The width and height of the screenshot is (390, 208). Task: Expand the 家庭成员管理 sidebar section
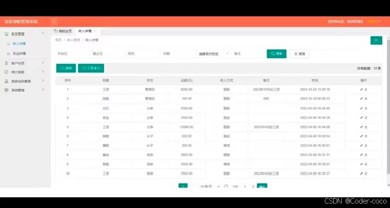pos(24,81)
